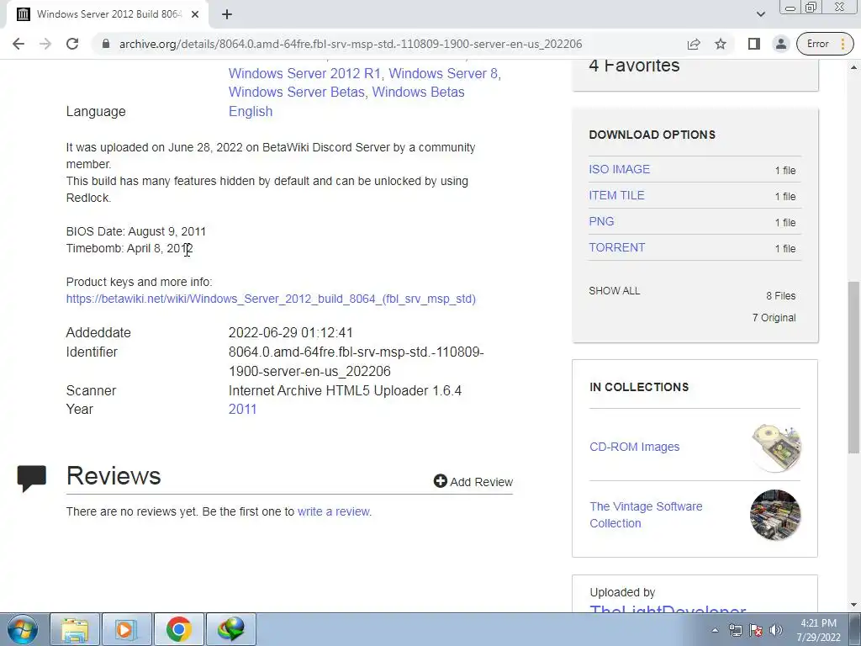The image size is (861, 646).
Task: Click the browser forward arrow
Action: pyautogui.click(x=45, y=44)
